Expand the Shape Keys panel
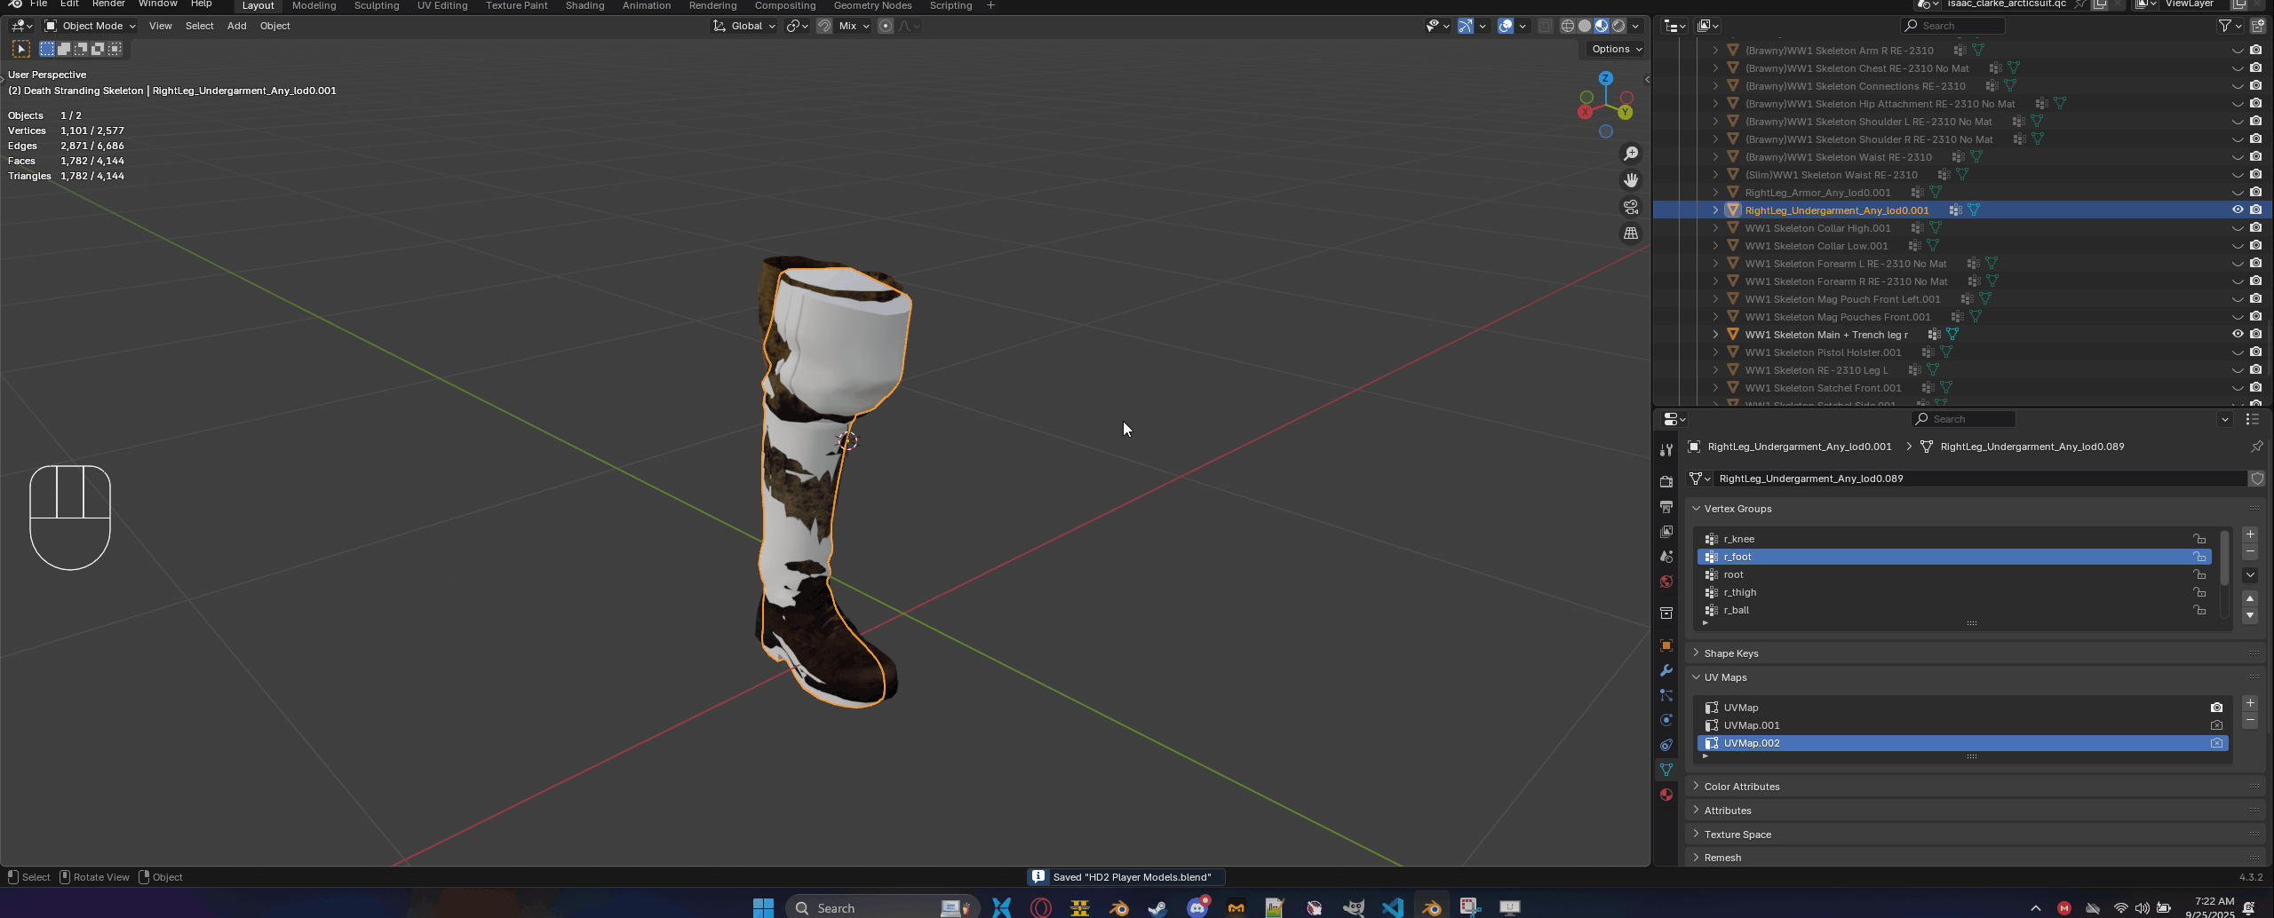Image resolution: width=2274 pixels, height=918 pixels. point(1731,653)
